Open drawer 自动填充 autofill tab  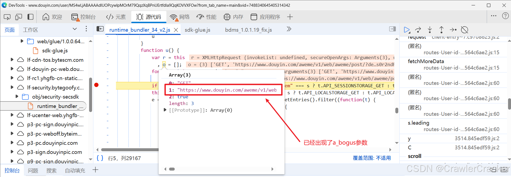pos(75,170)
